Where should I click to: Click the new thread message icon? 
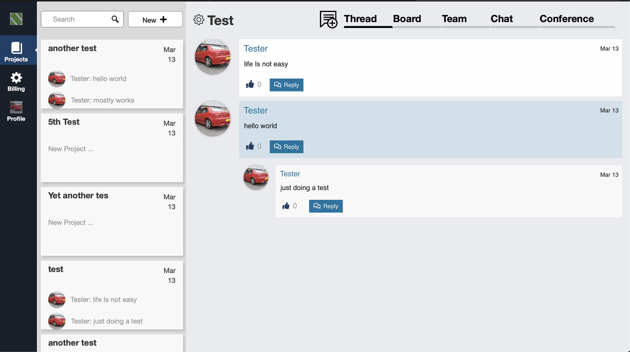pos(328,19)
